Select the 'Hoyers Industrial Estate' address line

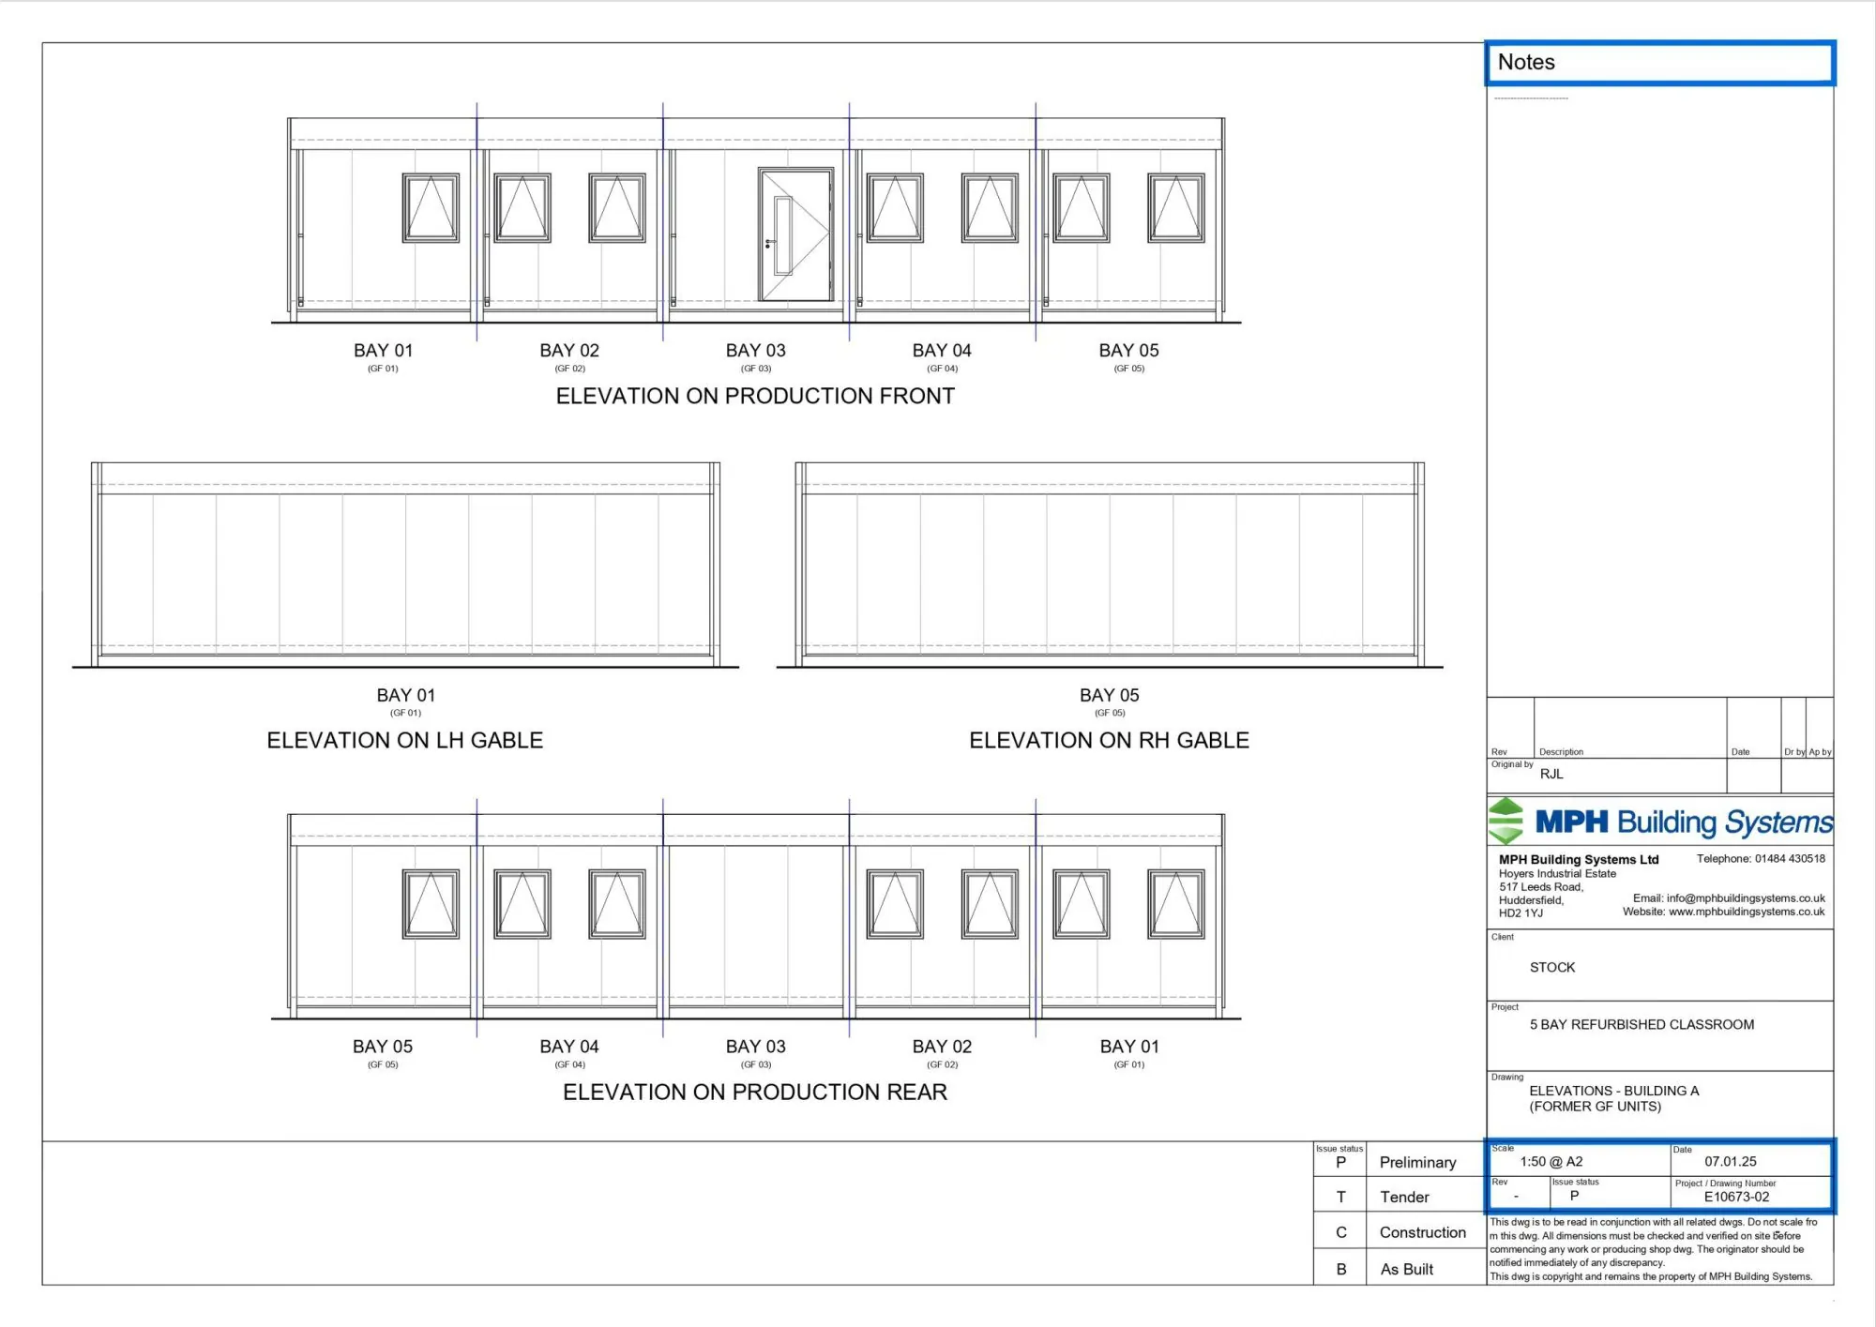1557,873
